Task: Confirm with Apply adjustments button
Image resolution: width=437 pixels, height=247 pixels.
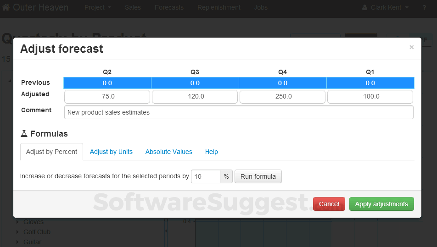Action: coord(381,204)
